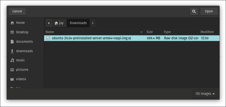Open the search magnifier icon
This screenshot has height=107, width=226.
click(194, 11)
